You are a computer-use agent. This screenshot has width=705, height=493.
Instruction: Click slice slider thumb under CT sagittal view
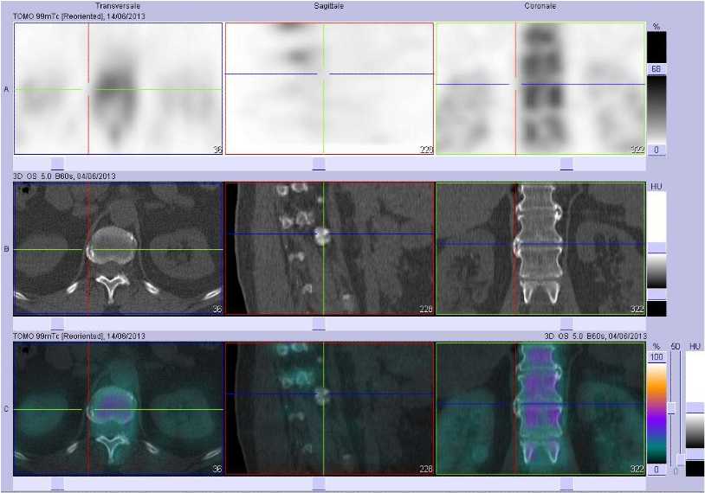pyautogui.click(x=319, y=323)
